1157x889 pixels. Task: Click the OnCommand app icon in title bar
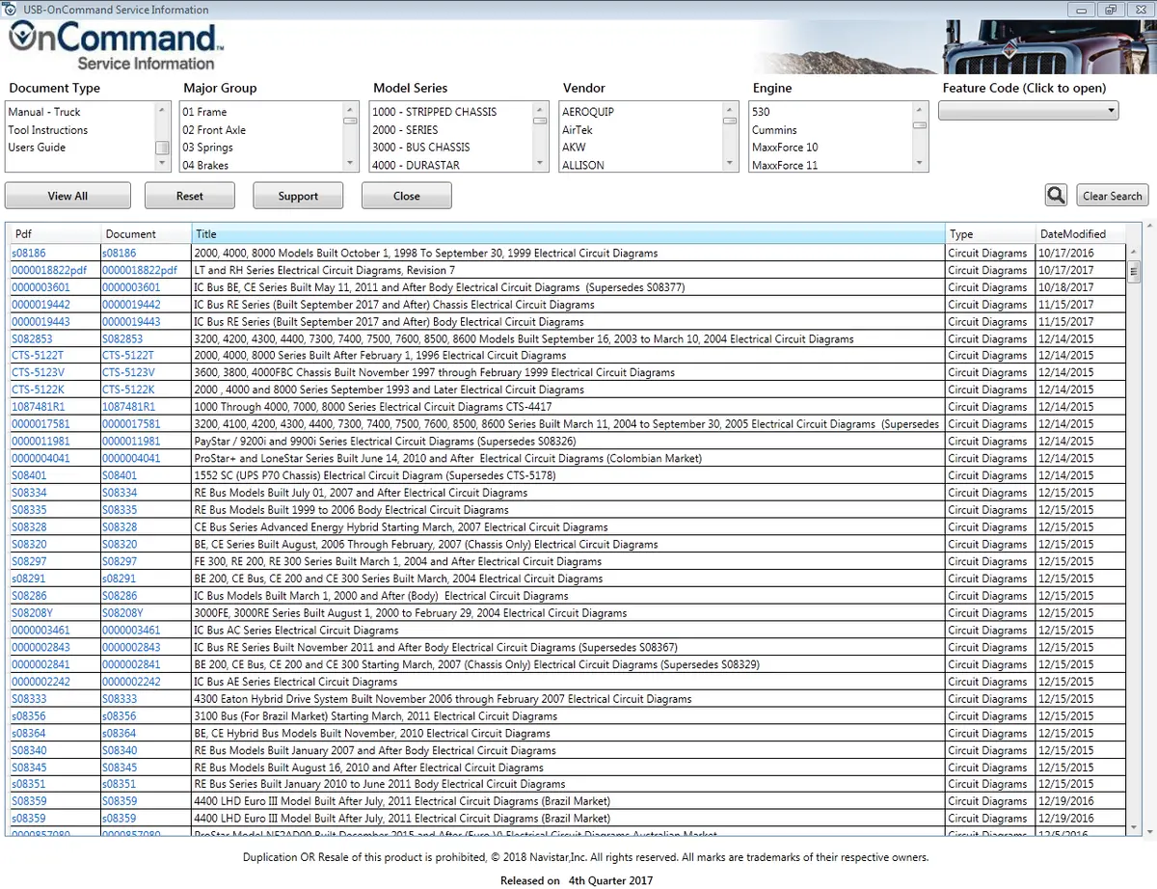9,9
